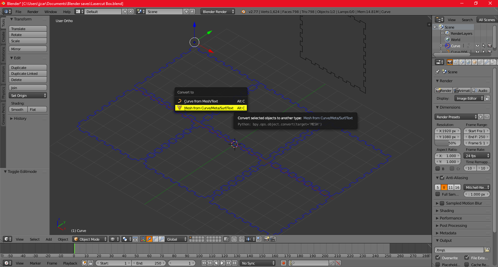Viewport: 498px width, 267px height.
Task: Open the Render Layers properties tab
Action: pyautogui.click(x=456, y=62)
